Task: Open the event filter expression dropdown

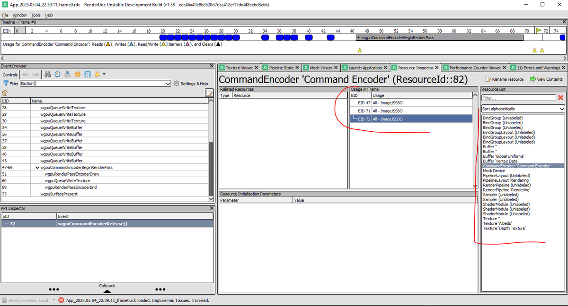Action: coord(169,84)
